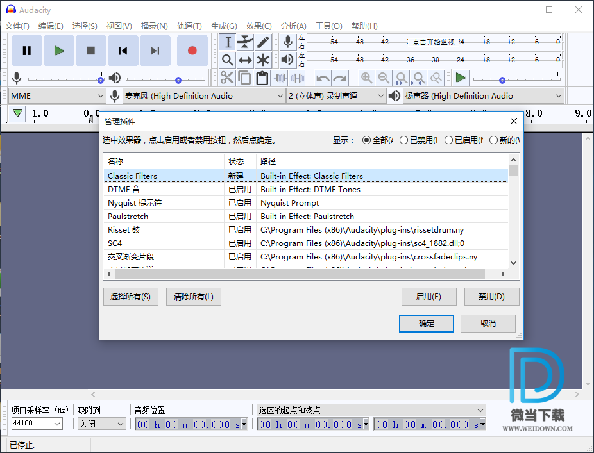The width and height of the screenshot is (594, 453).
Task: Open the 效果(C) menu
Action: pyautogui.click(x=259, y=26)
